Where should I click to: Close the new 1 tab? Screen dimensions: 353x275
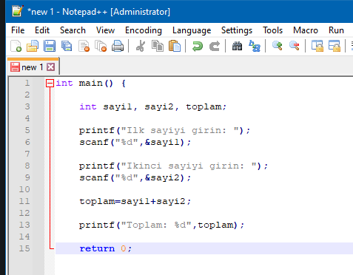(x=51, y=67)
